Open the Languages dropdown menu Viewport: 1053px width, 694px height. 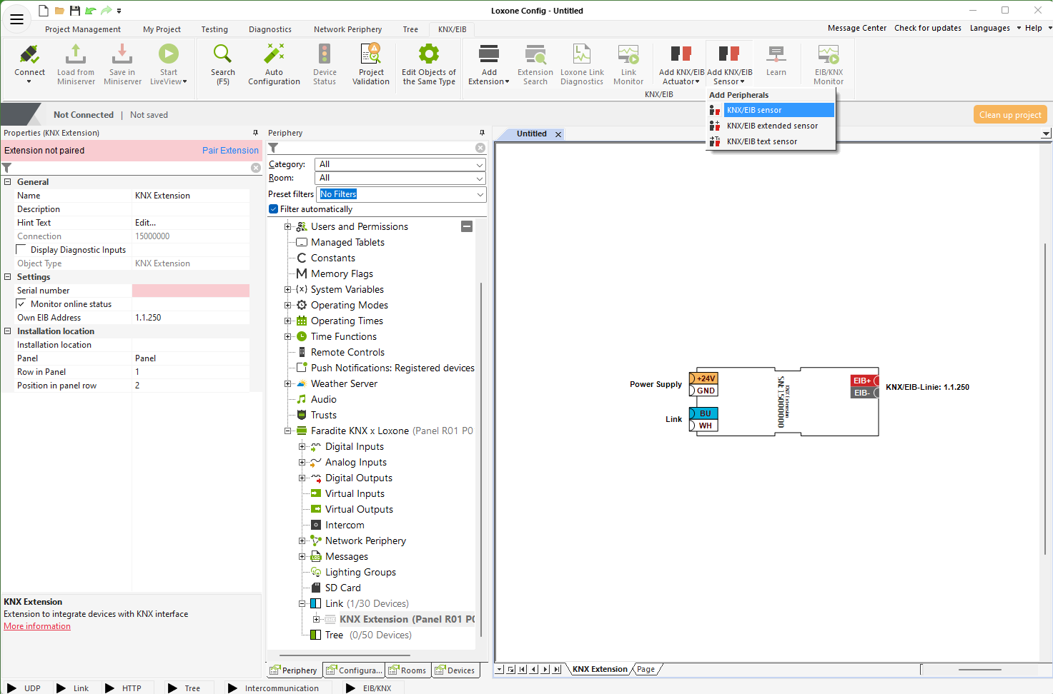[995, 28]
